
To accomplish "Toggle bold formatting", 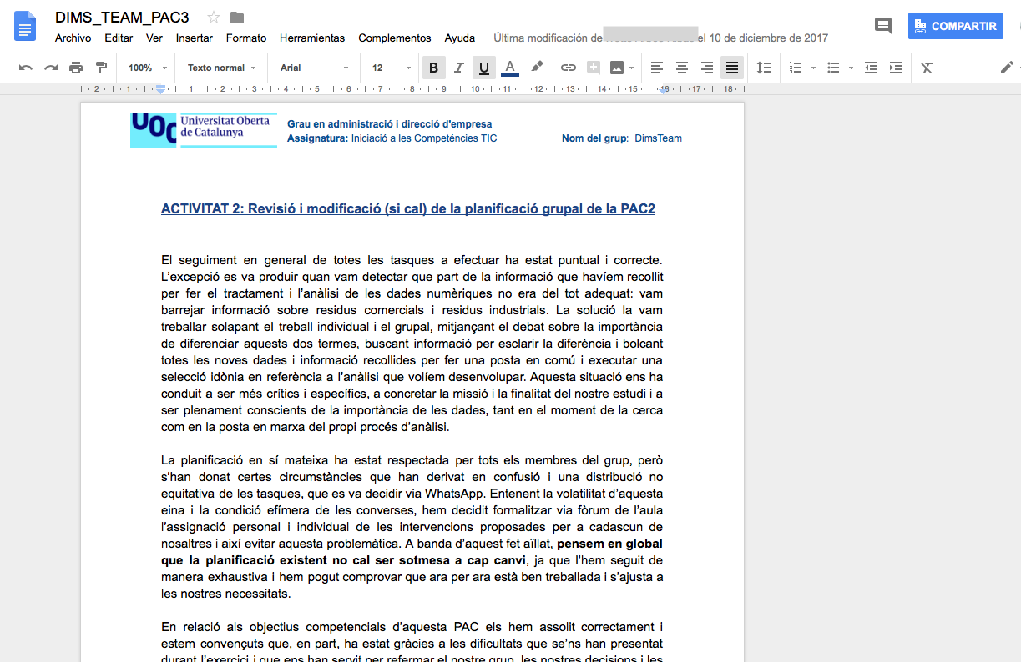I will (x=433, y=68).
